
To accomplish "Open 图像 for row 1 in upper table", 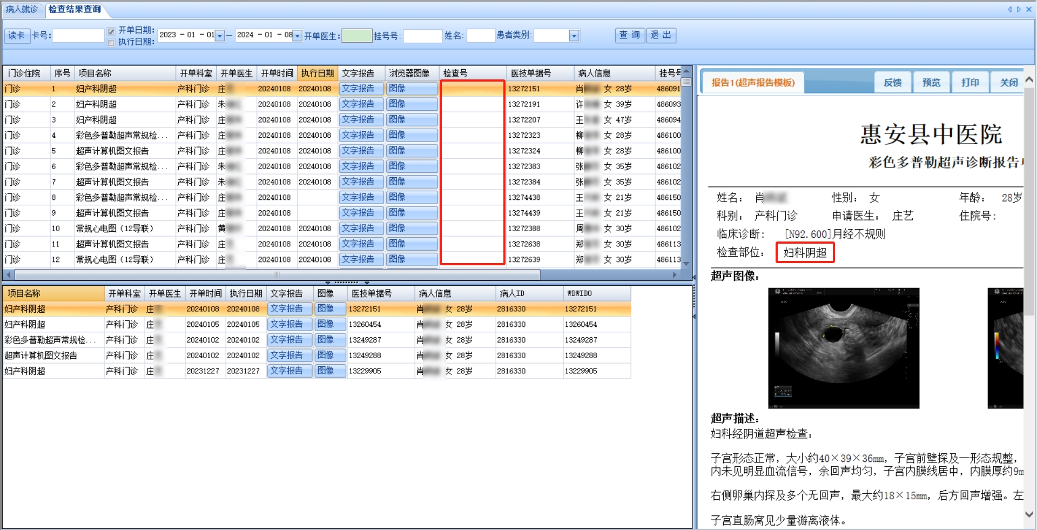I will point(412,89).
